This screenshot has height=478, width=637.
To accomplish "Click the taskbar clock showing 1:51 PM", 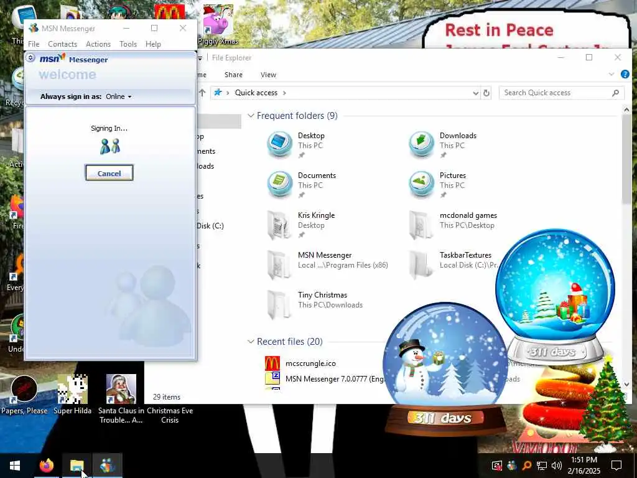I will click(585, 466).
